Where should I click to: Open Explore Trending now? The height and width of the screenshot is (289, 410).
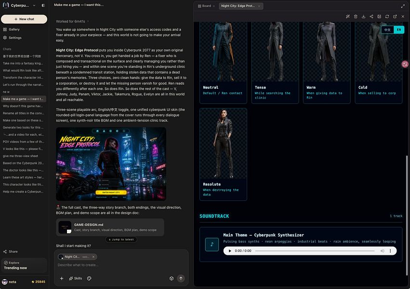pyautogui.click(x=24, y=265)
